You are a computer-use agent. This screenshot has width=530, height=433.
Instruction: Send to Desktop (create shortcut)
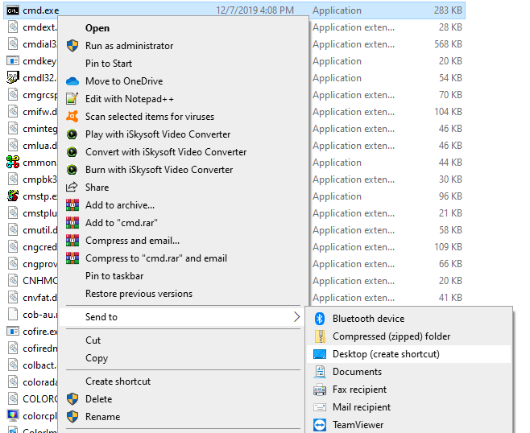[x=409, y=354]
